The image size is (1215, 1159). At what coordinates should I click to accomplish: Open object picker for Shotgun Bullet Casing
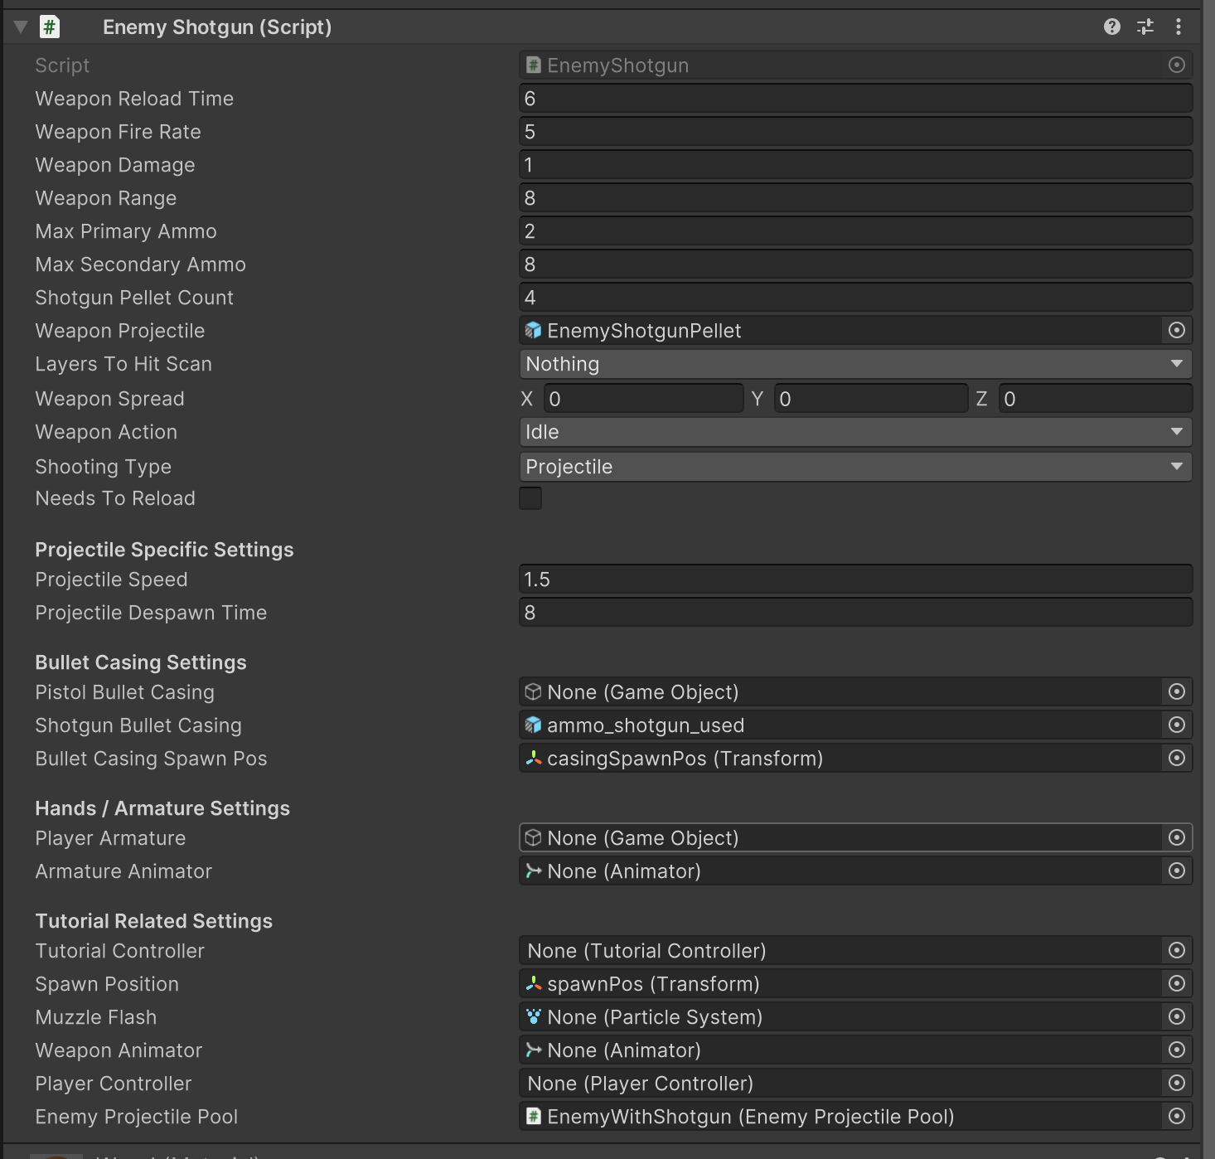pyautogui.click(x=1177, y=725)
